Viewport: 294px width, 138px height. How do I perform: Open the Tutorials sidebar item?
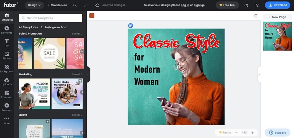[x=7, y=108]
